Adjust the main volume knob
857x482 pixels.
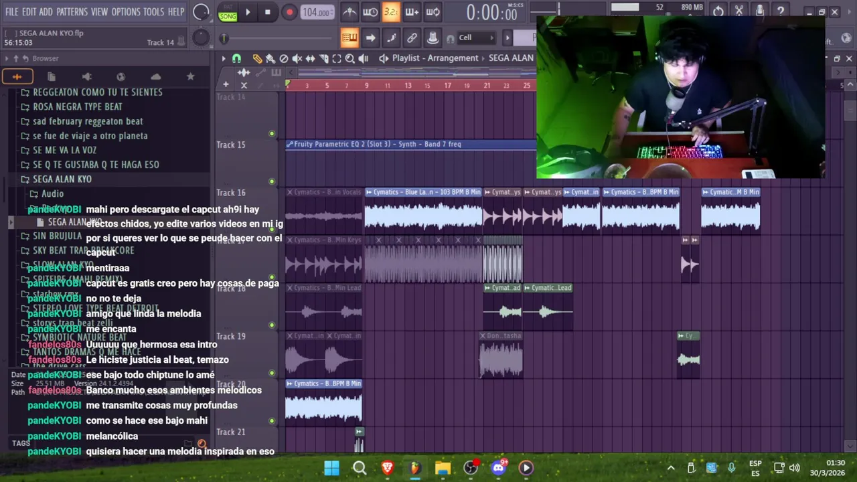point(201,12)
